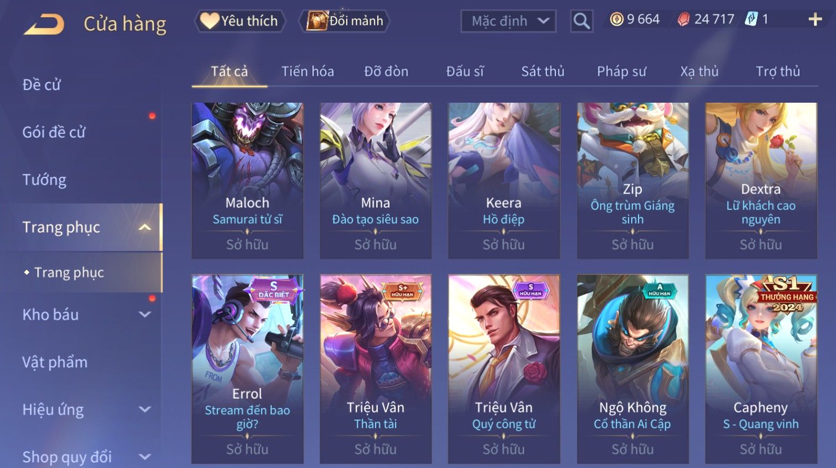Open Đổi mảnh chest exchange
Image resolution: width=836 pixels, height=468 pixels.
[x=344, y=21]
